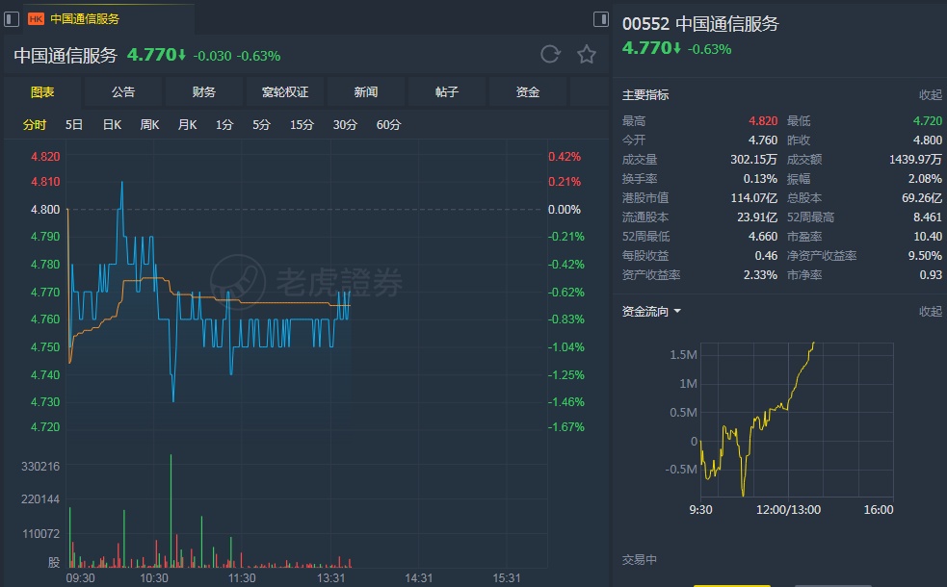The image size is (947, 587).
Task: Toggle the left sidebar panel icon
Action: pos(12,19)
